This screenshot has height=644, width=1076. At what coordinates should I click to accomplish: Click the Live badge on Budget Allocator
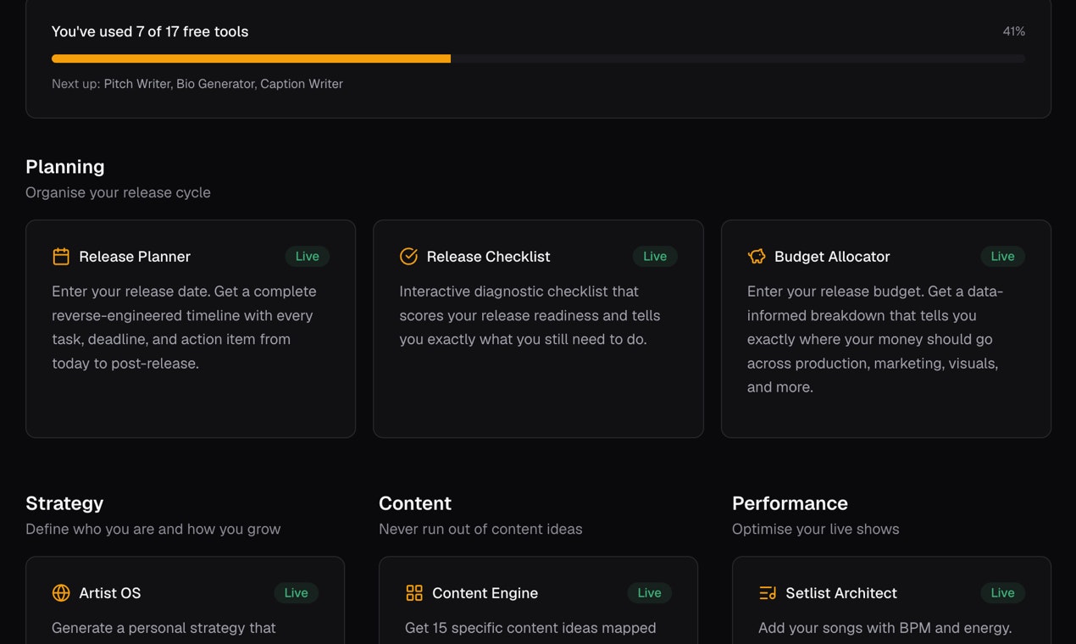pos(1003,257)
